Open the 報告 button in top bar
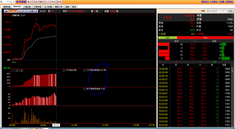Image resolution: width=235 pixels, height=129 pixels. [x=35, y=2]
